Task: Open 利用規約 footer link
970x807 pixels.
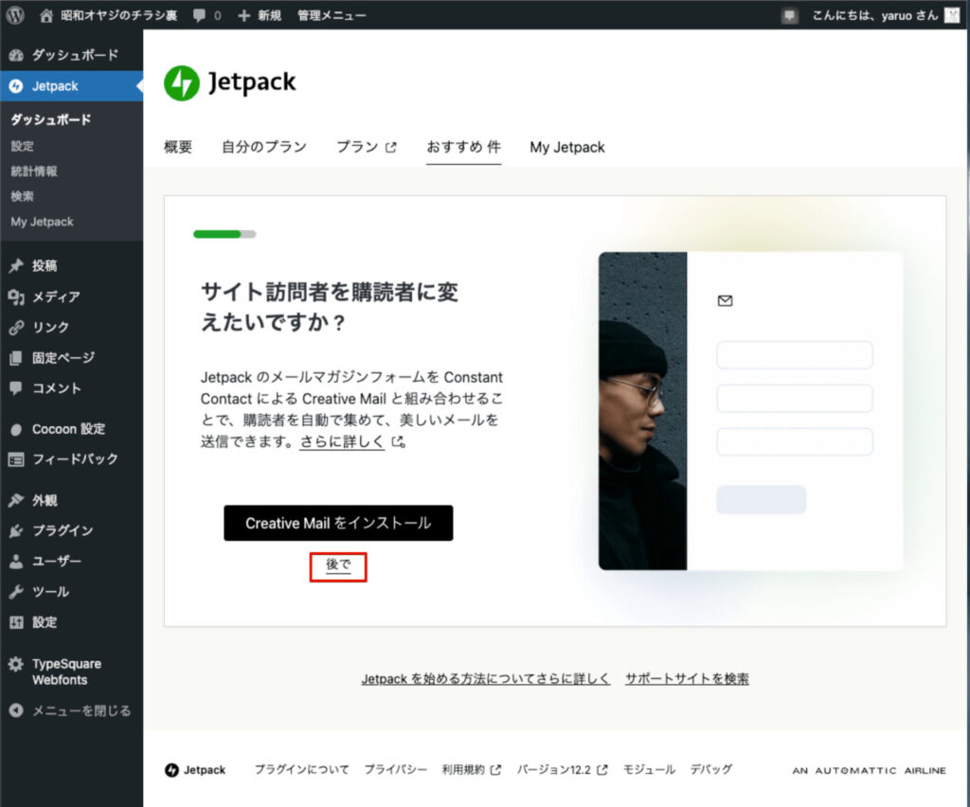Action: 472,769
